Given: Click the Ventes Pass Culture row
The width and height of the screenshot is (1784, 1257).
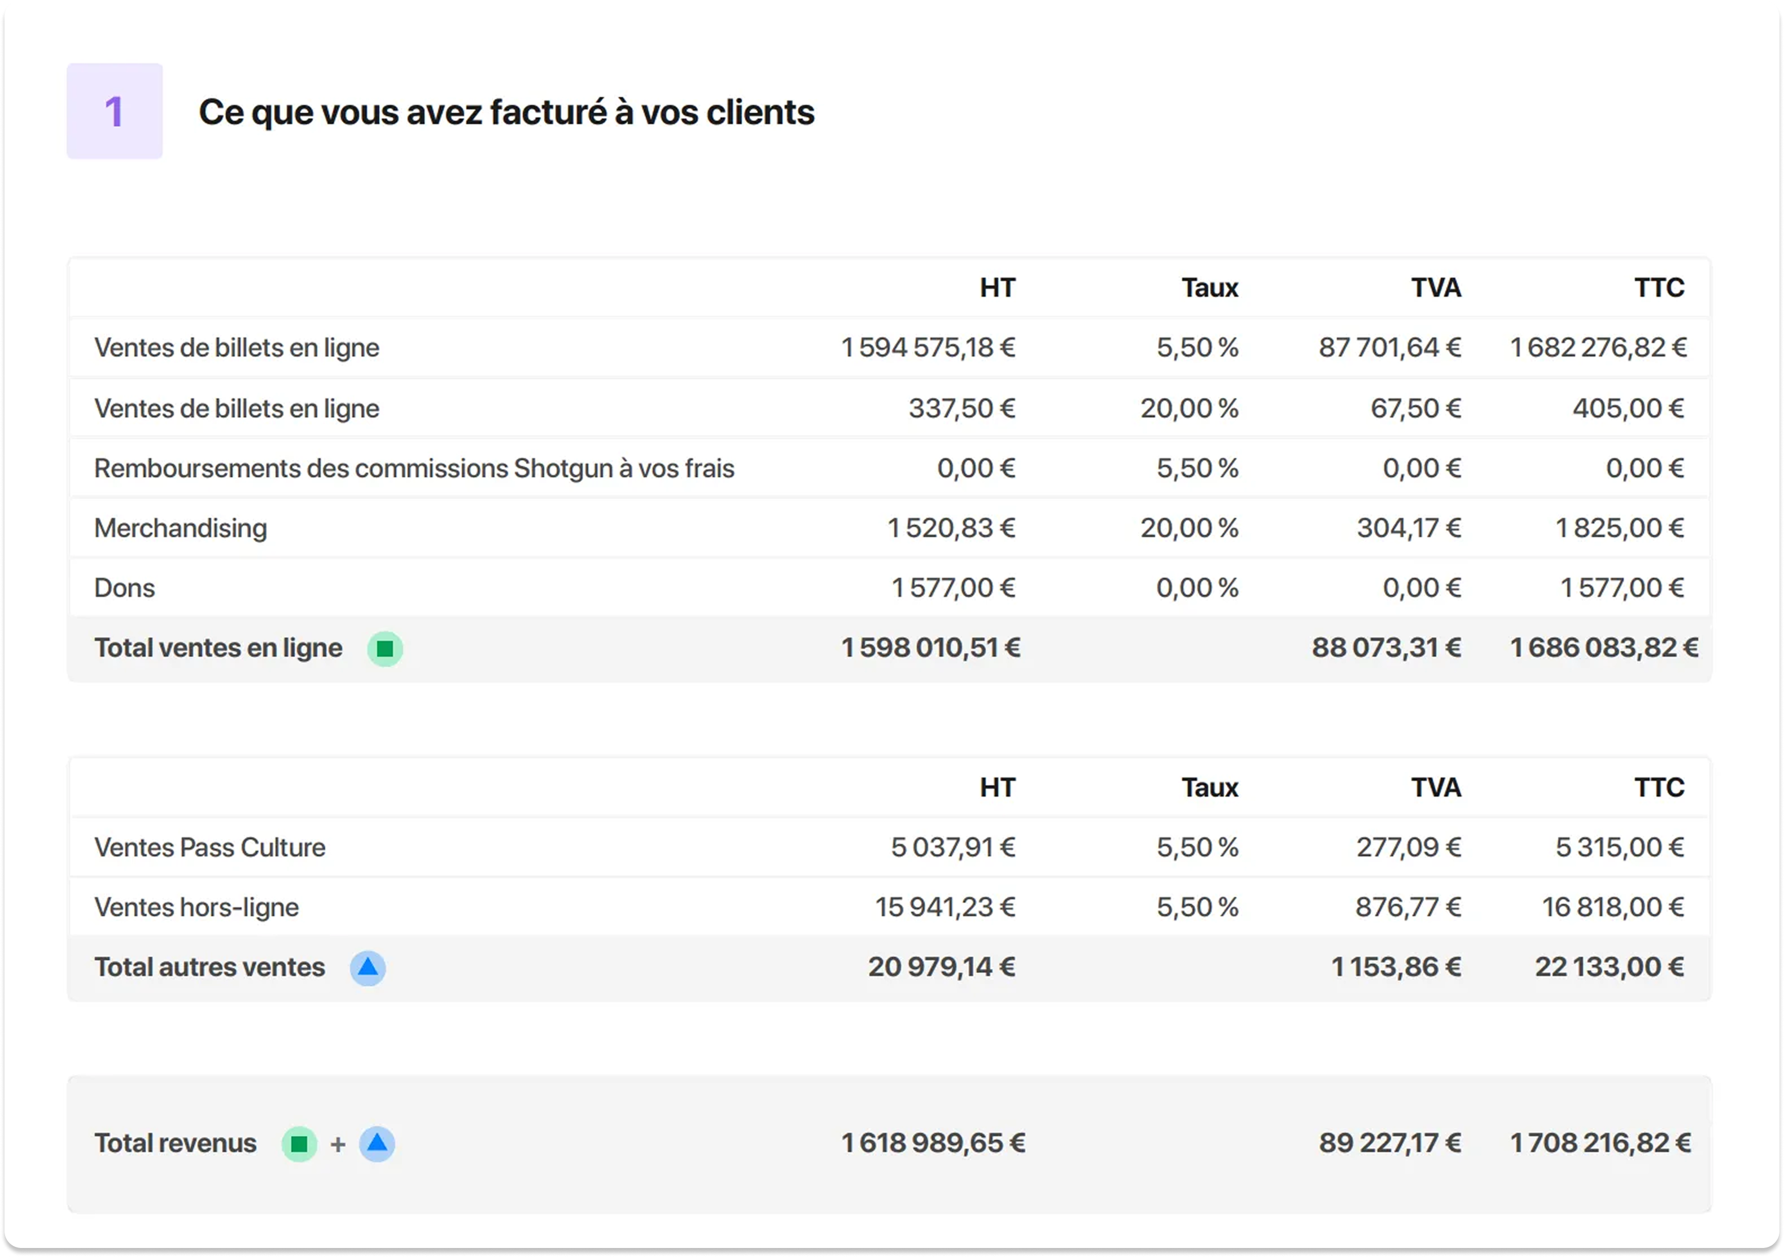Looking at the screenshot, I should 890,847.
